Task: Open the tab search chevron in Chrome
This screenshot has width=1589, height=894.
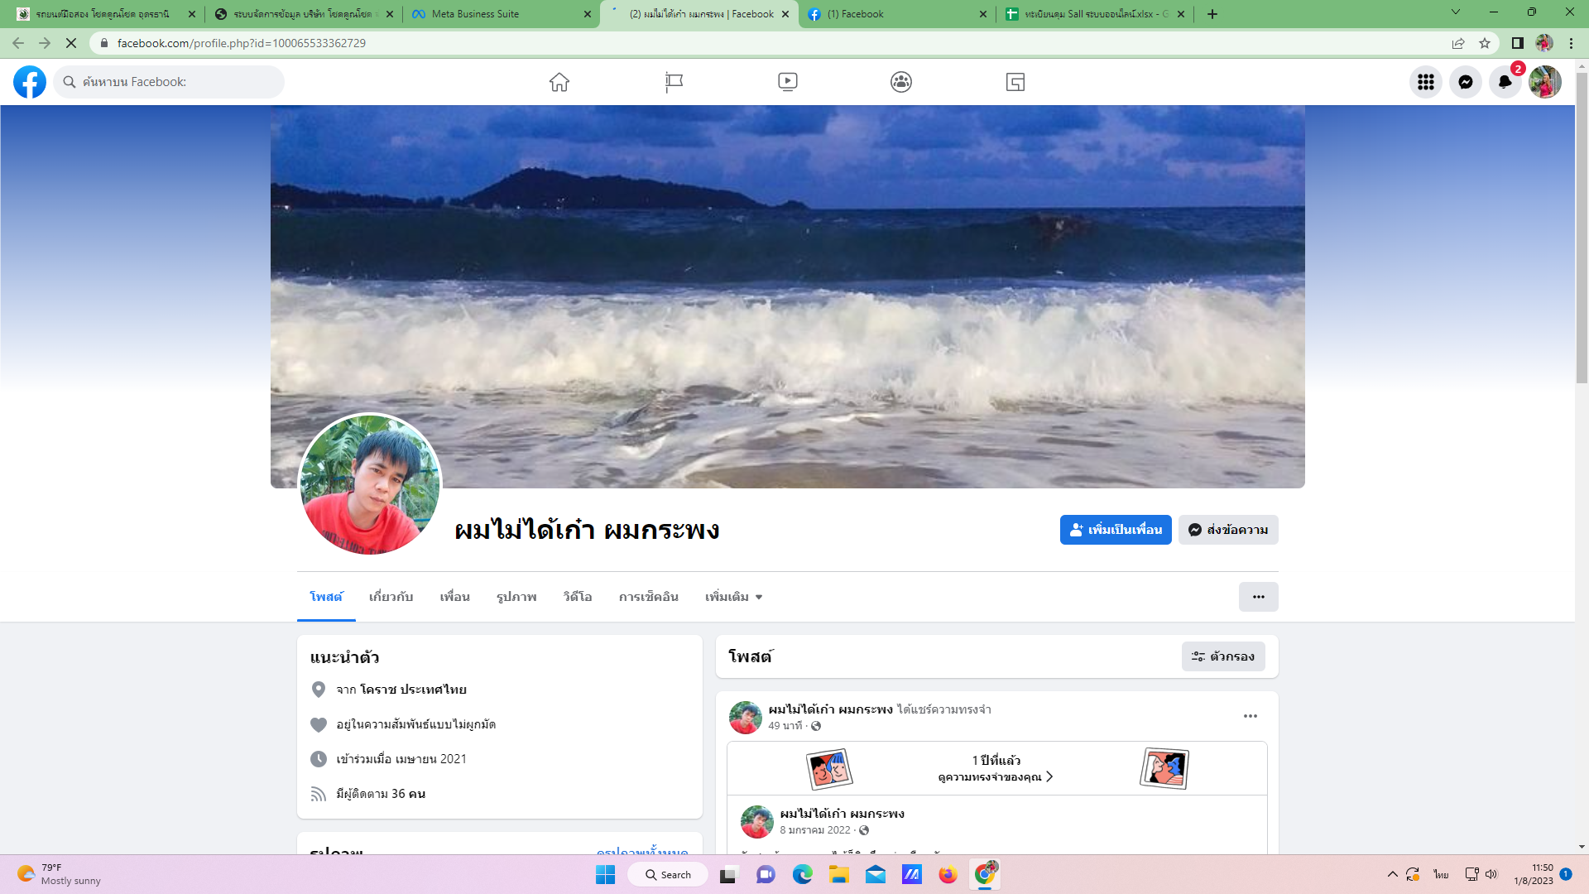Action: pyautogui.click(x=1455, y=12)
